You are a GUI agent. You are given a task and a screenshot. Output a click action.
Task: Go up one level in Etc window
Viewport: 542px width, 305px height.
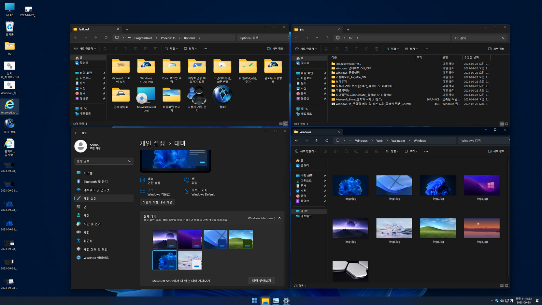click(x=317, y=38)
